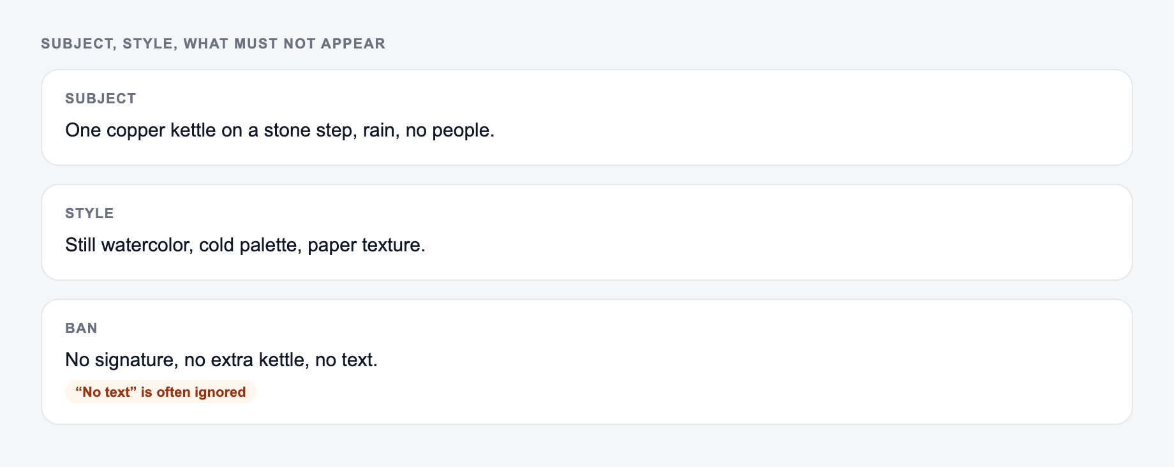
Task: Click "paper texture" in the style description
Action: (364, 245)
